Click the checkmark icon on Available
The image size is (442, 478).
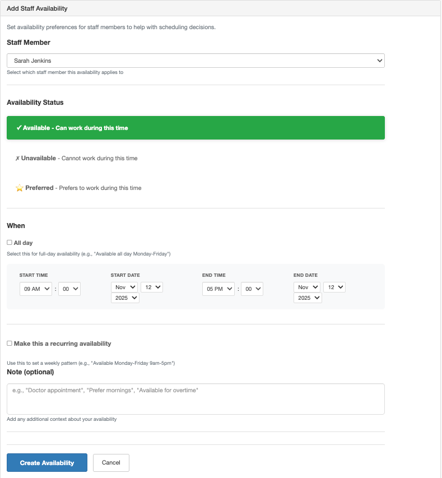point(19,128)
